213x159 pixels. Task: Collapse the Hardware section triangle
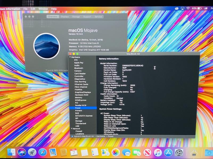70,57
